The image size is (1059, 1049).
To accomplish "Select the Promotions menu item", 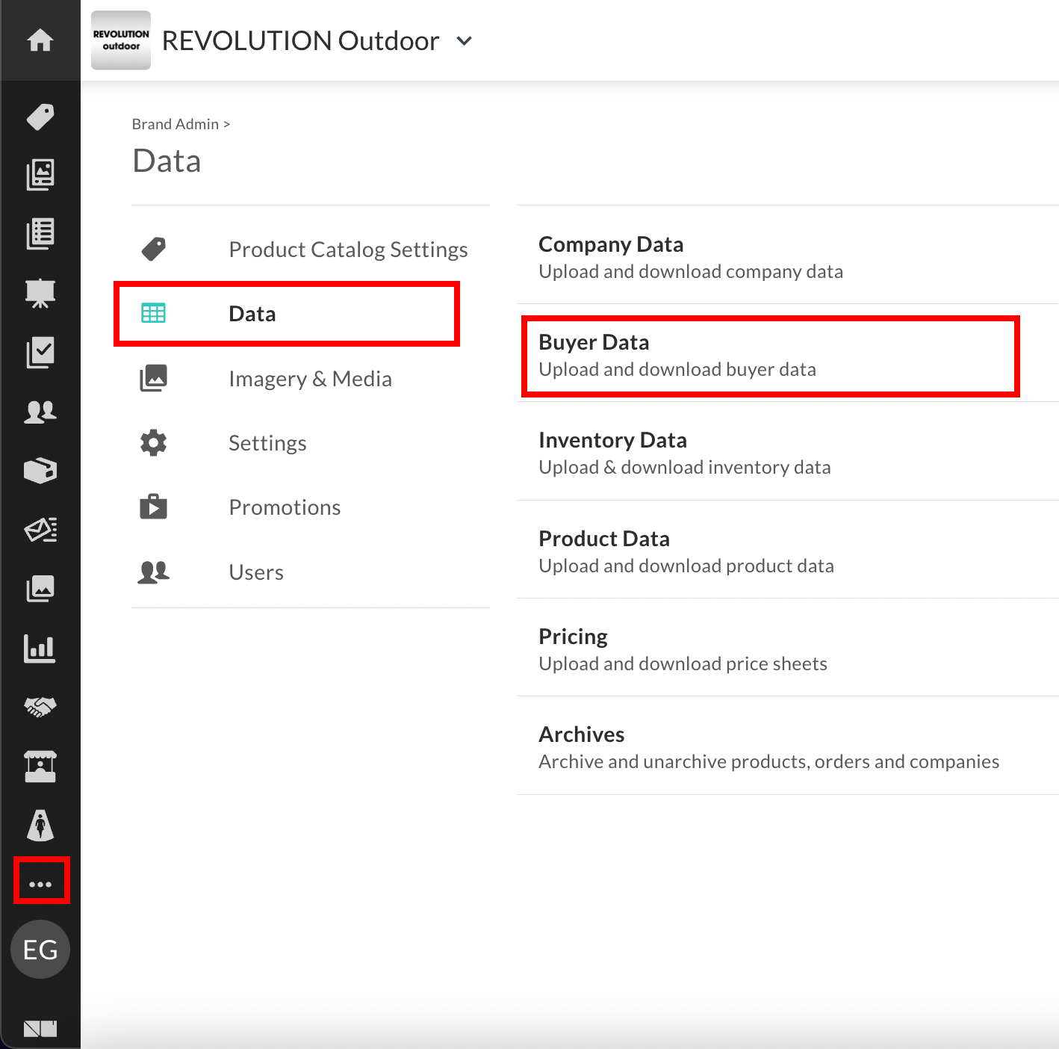I will coord(284,507).
